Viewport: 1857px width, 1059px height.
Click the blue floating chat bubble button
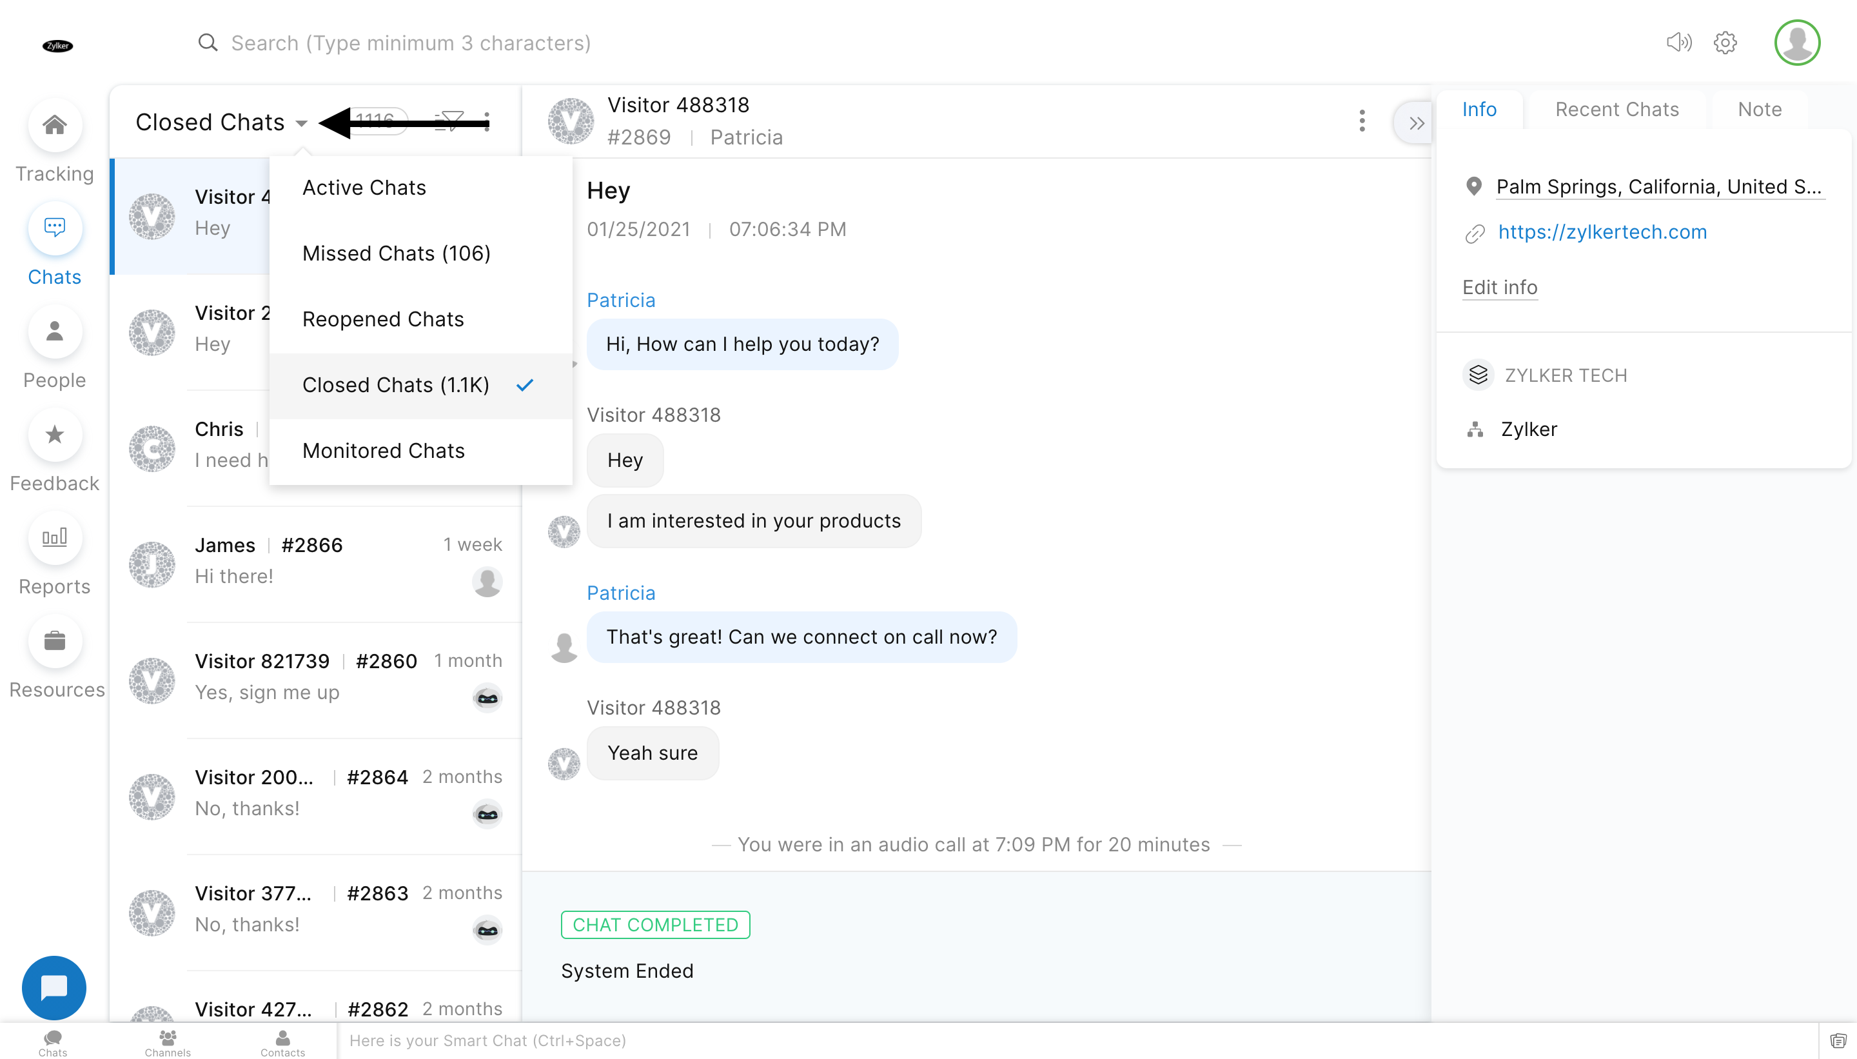(x=54, y=987)
